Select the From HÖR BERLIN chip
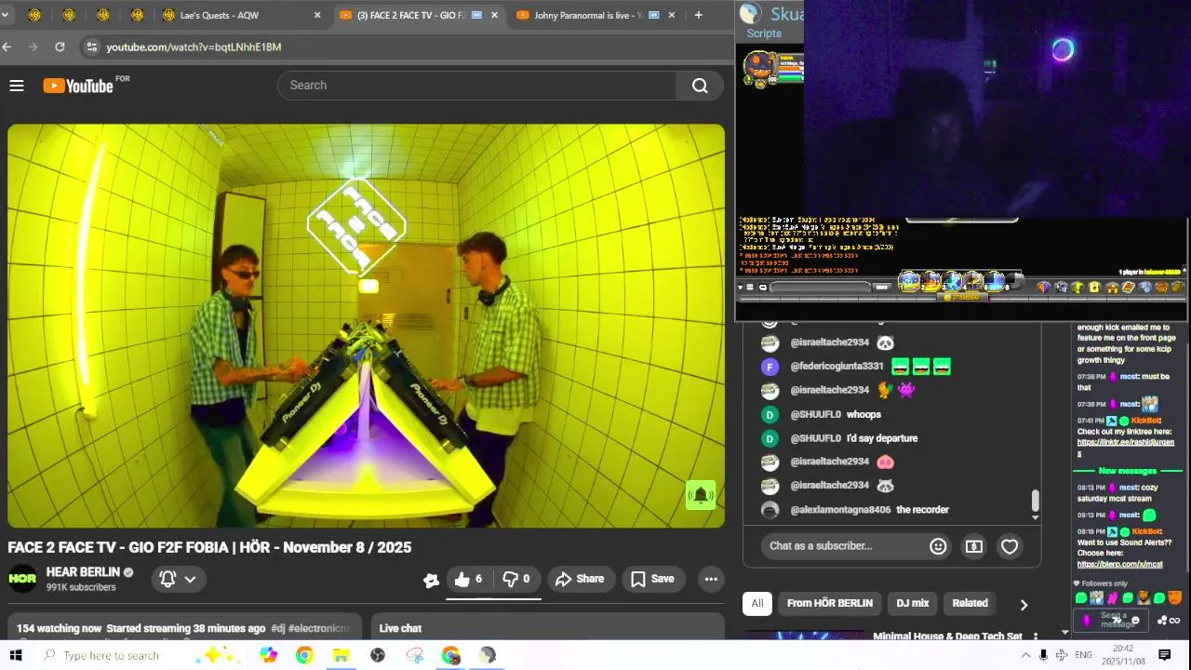Viewport: 1191px width, 670px height. [x=830, y=603]
